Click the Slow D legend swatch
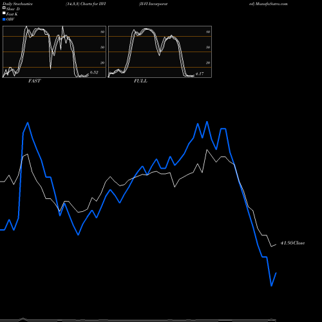The image size is (322, 322). pos(4,8)
